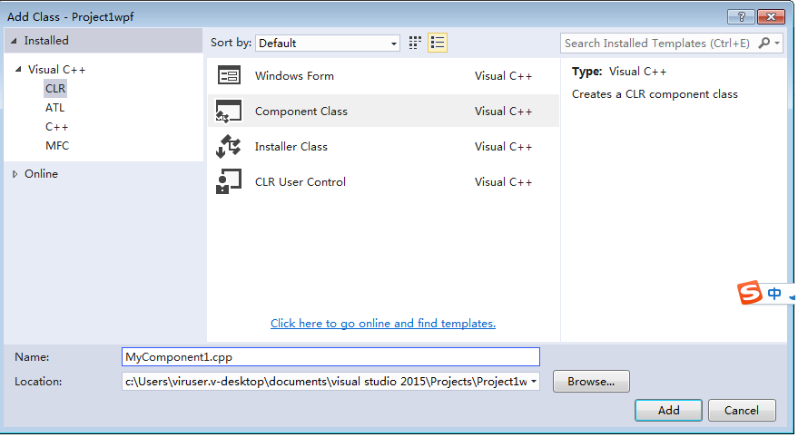Click the Windows Form template name
The image size is (798, 437).
tap(294, 76)
